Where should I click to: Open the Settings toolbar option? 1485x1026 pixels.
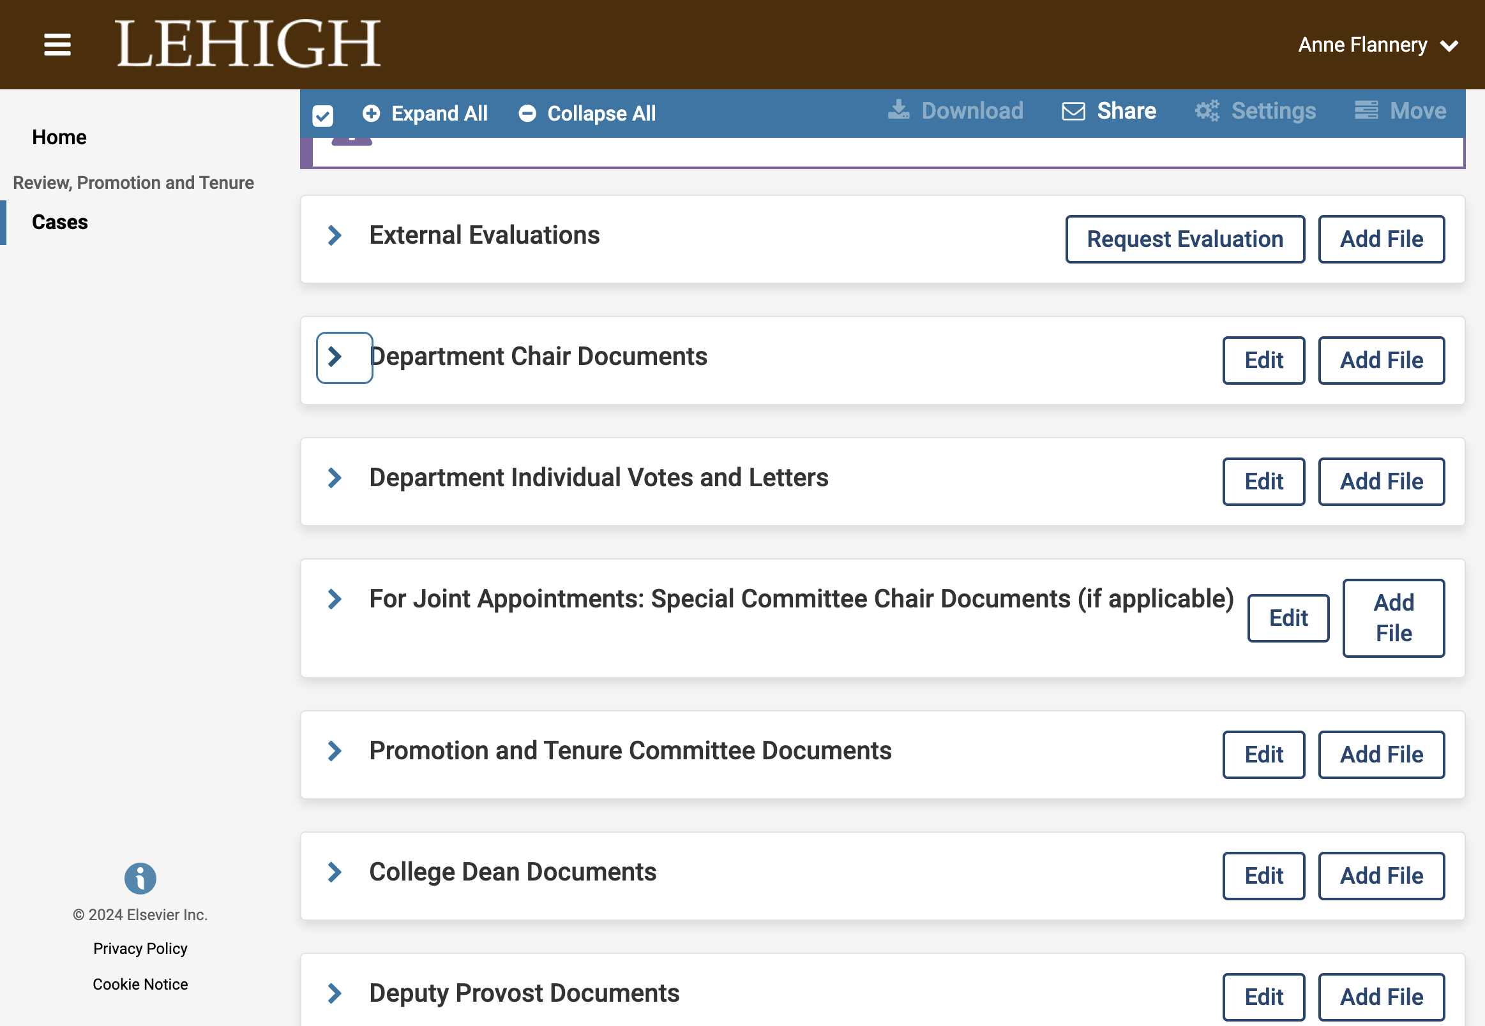(1255, 111)
